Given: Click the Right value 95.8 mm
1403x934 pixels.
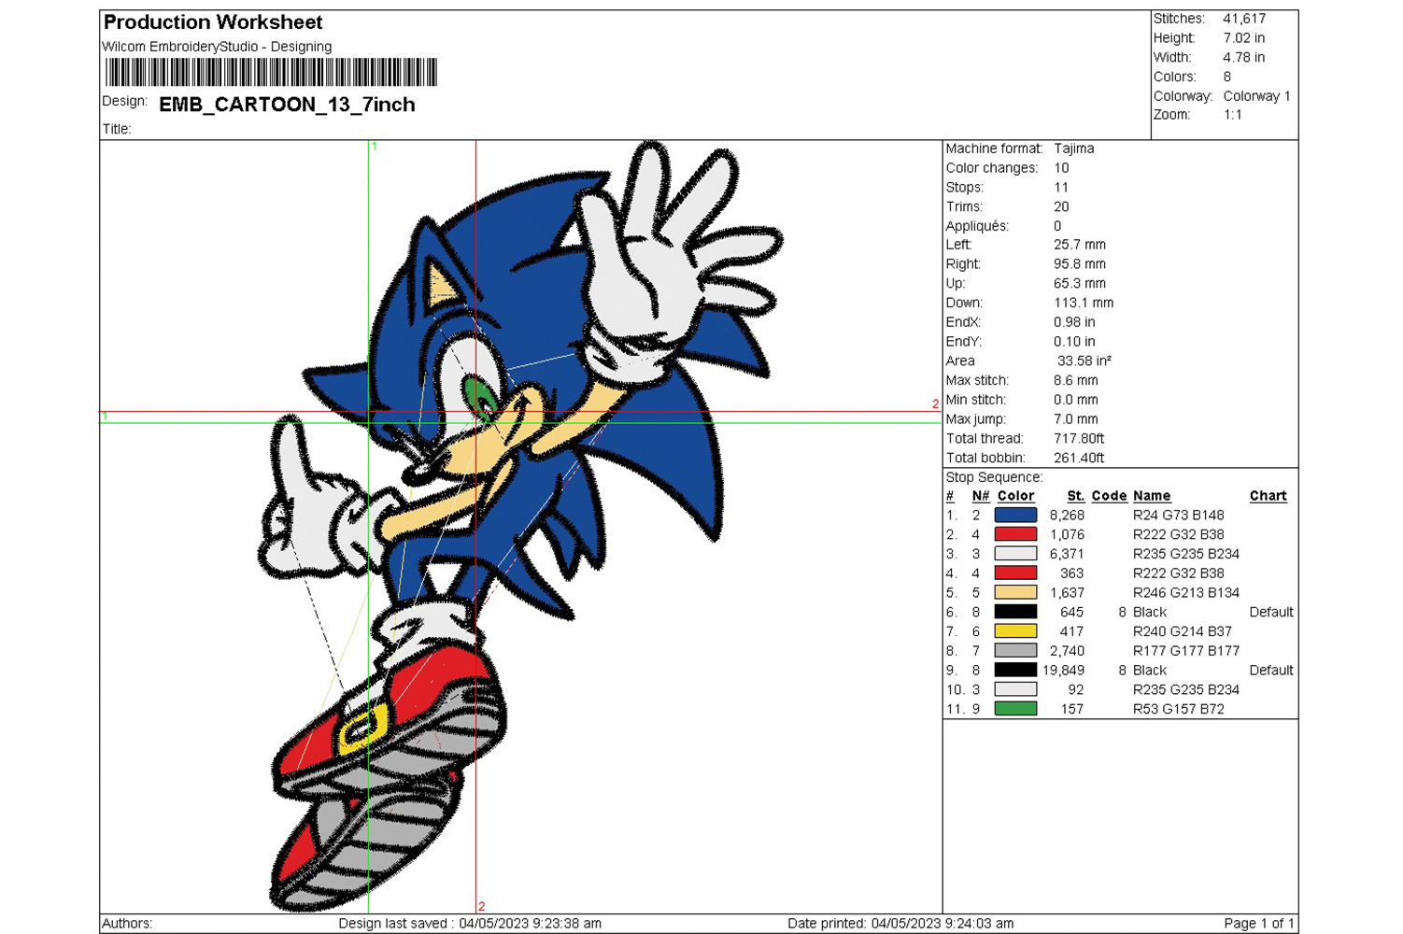Looking at the screenshot, I should click(x=1080, y=264).
